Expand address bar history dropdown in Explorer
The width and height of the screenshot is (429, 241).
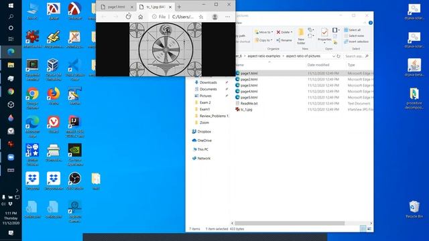(x=334, y=56)
